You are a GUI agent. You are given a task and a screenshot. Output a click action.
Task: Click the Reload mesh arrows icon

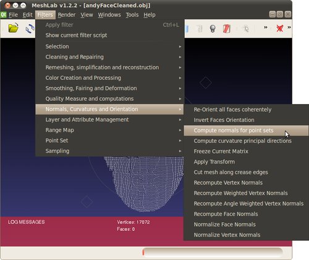tap(30, 28)
